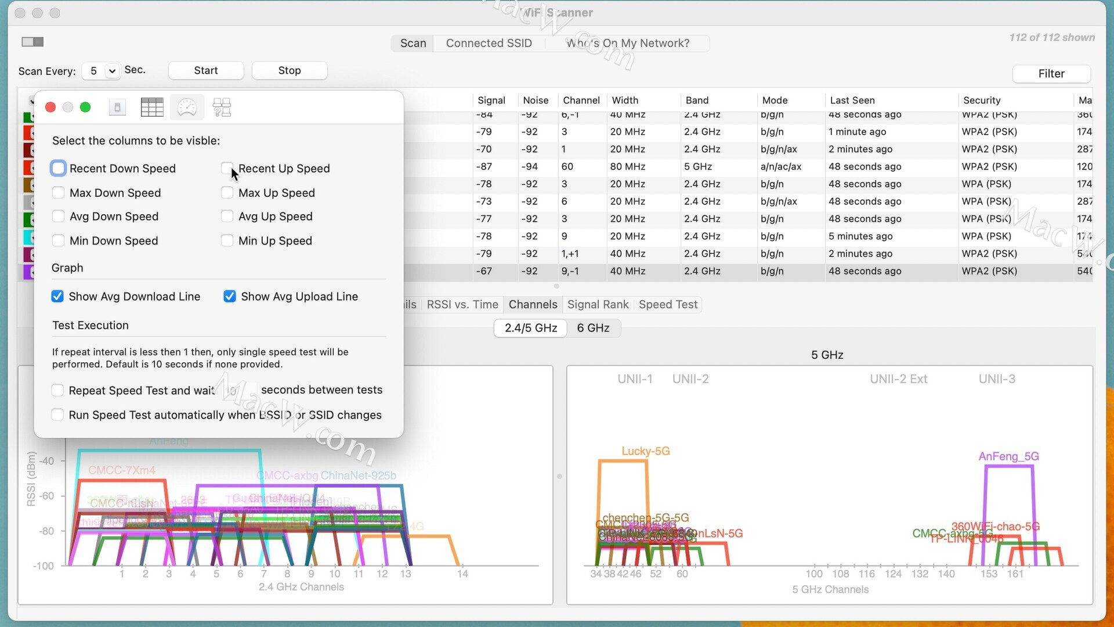Image resolution: width=1114 pixels, height=627 pixels.
Task: Sort table by Signal column header
Action: [491, 100]
